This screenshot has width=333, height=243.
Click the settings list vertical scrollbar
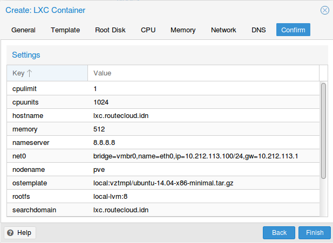point(323,131)
